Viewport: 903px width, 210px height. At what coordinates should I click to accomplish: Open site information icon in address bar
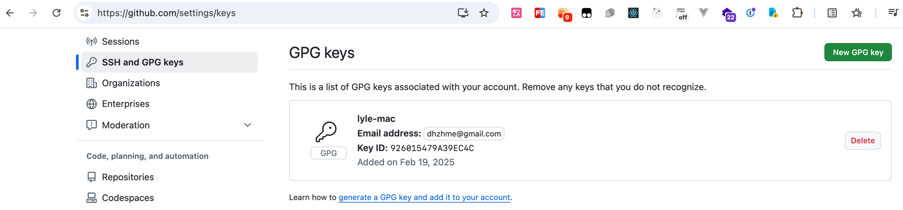(x=85, y=13)
